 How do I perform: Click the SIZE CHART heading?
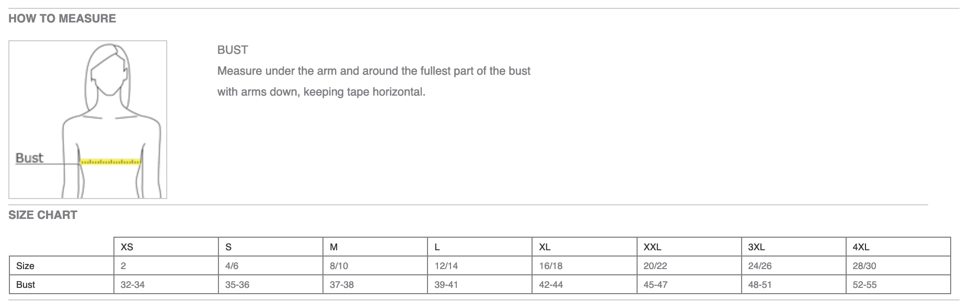point(43,215)
